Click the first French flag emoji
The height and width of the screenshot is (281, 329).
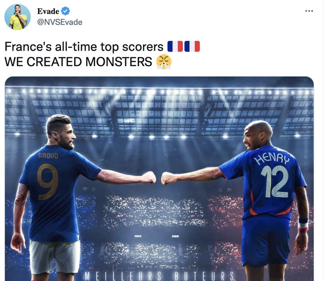(175, 46)
